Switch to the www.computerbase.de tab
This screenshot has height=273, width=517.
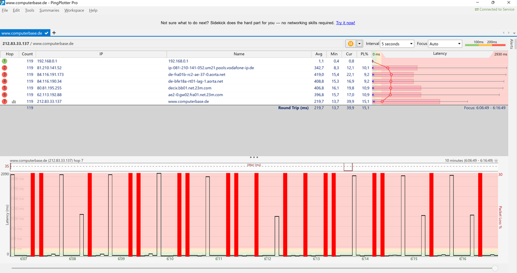[x=25, y=33]
